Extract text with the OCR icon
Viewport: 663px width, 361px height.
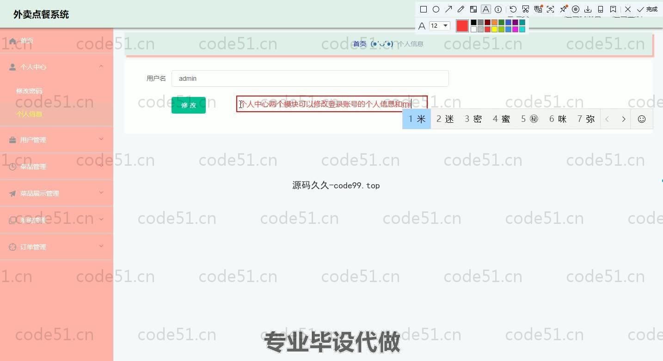(x=550, y=9)
